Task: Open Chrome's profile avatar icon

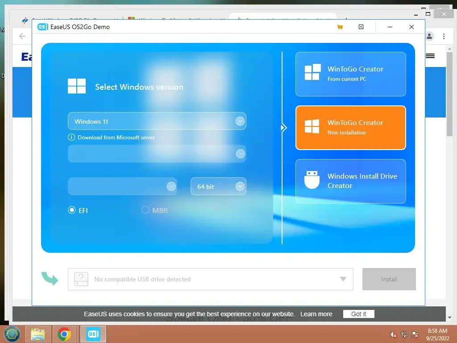Action: coord(430,36)
